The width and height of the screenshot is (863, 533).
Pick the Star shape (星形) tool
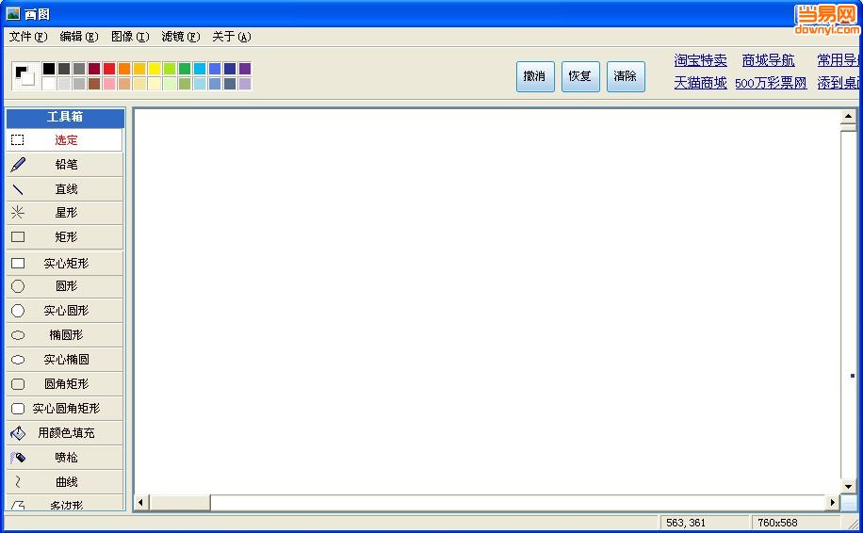click(65, 213)
